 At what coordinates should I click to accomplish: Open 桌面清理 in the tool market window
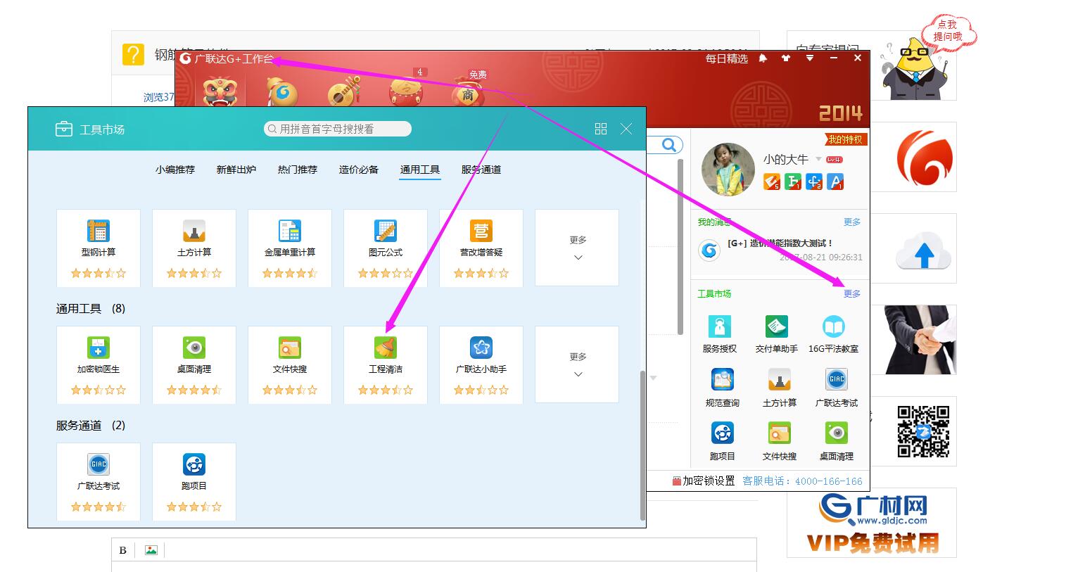pos(194,364)
